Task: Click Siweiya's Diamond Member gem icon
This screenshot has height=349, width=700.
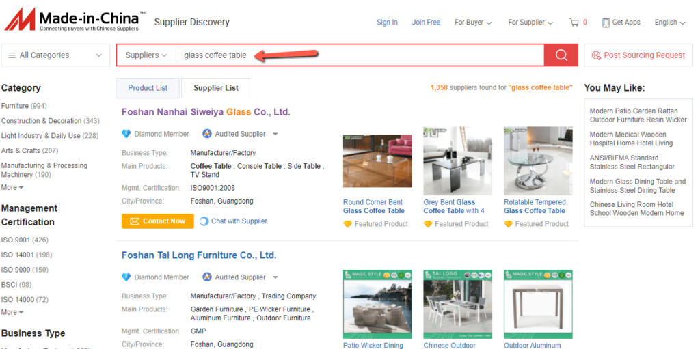Action: coord(126,134)
